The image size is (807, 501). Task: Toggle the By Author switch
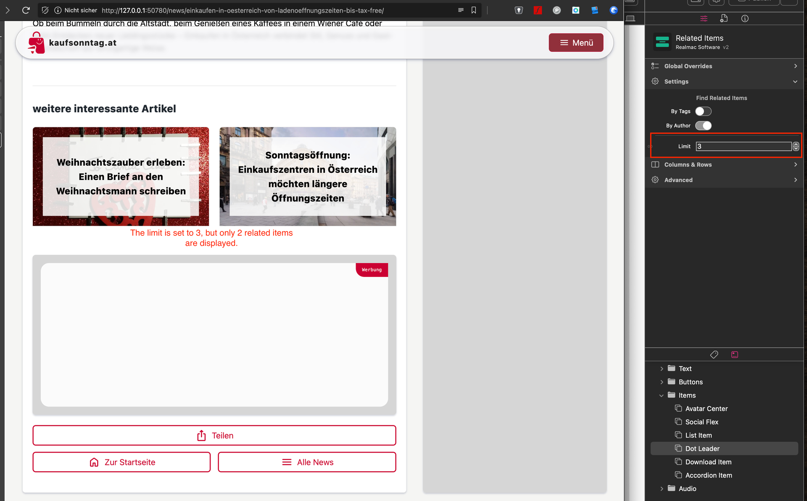click(703, 126)
